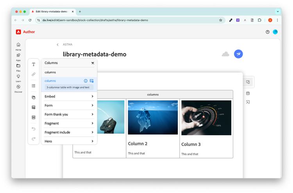The image size is (293, 193).
Task: Navigate back to the ASTHA folder
Action: 58,44
